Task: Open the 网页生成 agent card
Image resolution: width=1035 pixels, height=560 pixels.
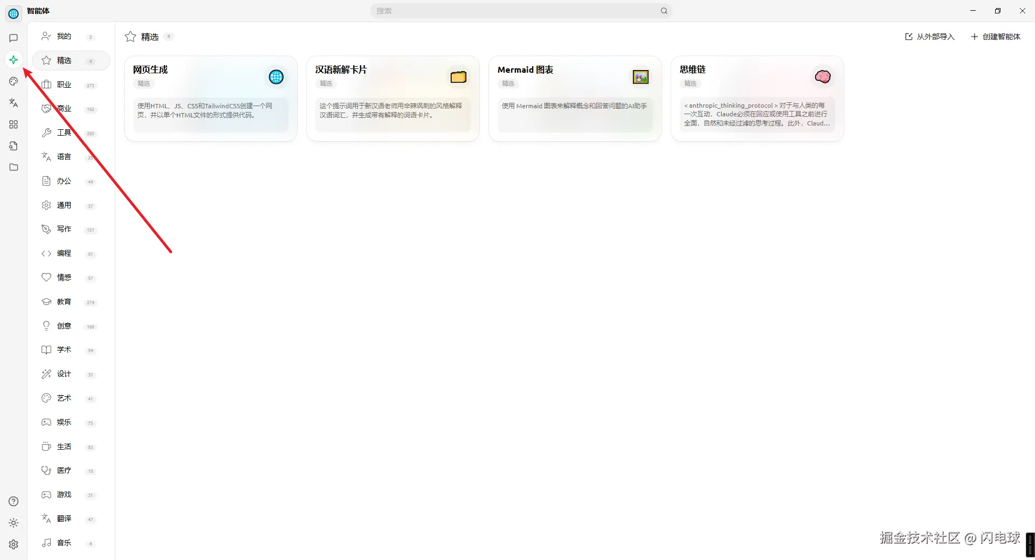Action: 211,99
